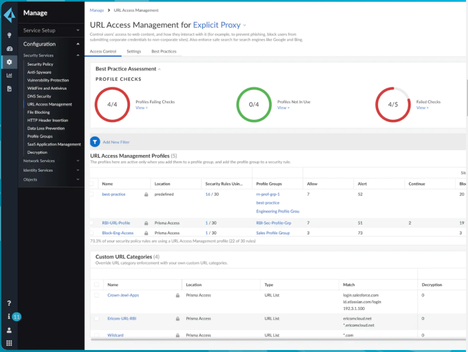Click View link under Profiles Failing Checks
Screen dimensions: 468x352
(x=142, y=108)
